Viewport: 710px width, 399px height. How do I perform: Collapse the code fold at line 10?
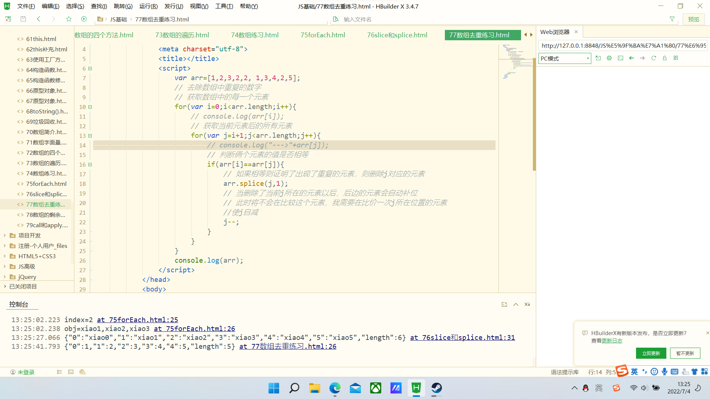[x=89, y=106]
